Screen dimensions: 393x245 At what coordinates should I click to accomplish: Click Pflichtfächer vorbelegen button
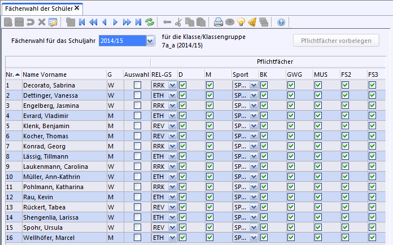(336, 41)
